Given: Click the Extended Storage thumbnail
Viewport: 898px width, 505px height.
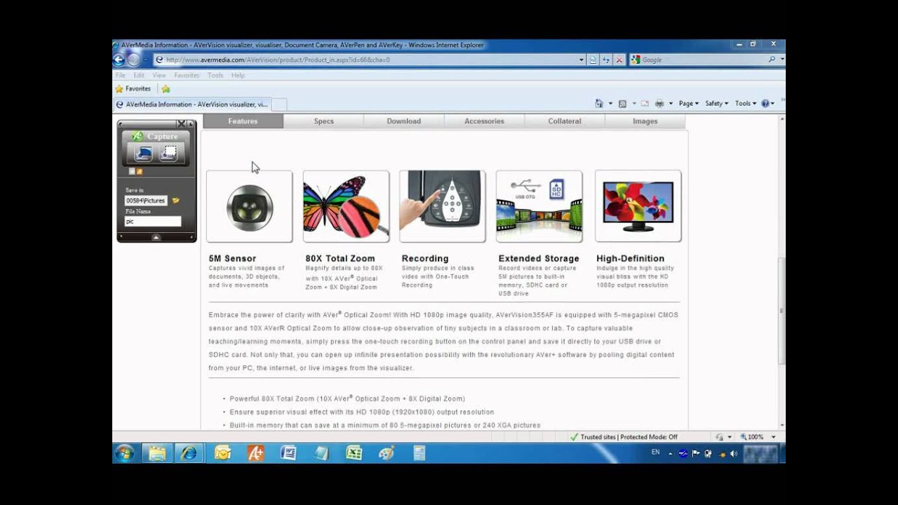Looking at the screenshot, I should [539, 206].
